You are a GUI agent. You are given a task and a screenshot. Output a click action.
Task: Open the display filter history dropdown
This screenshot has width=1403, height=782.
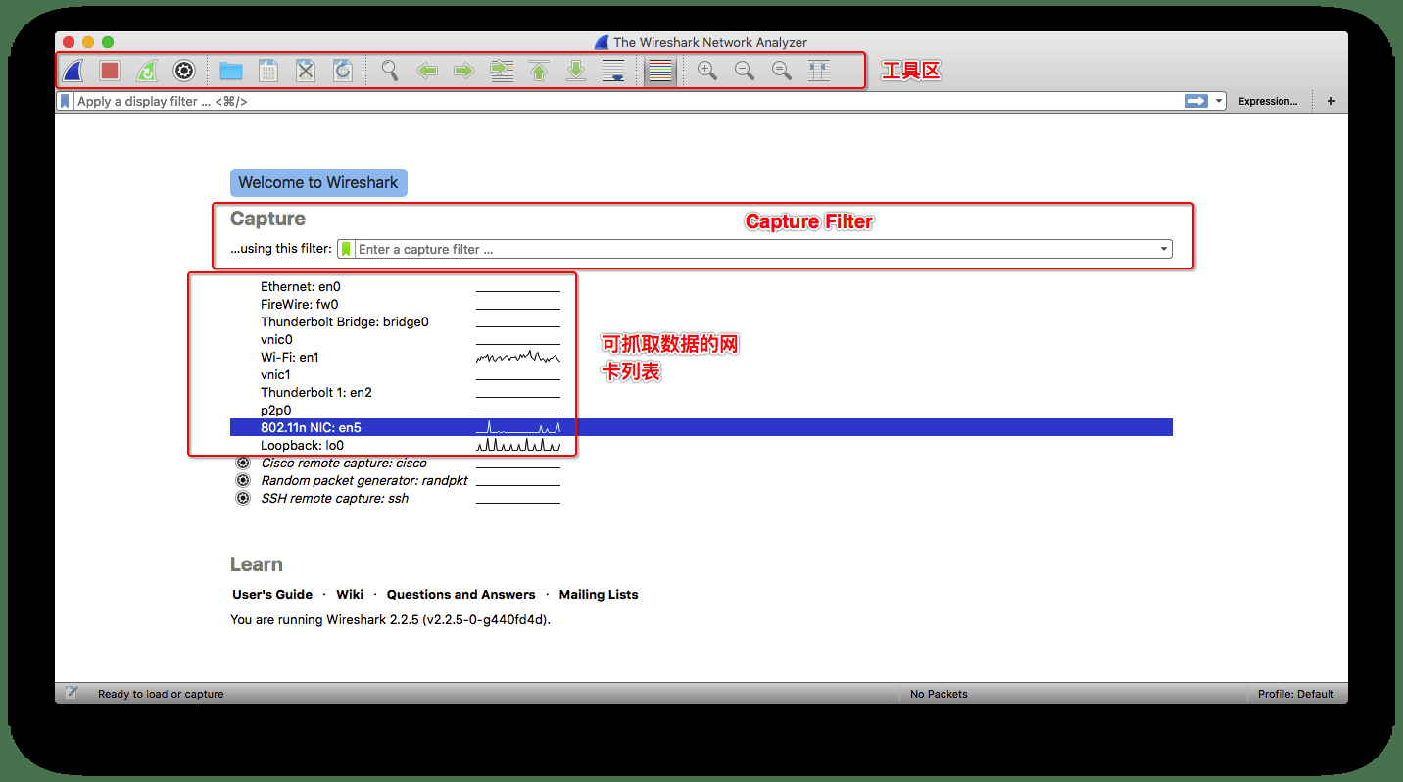[x=1219, y=101]
